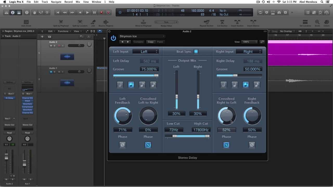Open the Help menu
The width and height of the screenshot is (333, 187).
(x=111, y=2)
